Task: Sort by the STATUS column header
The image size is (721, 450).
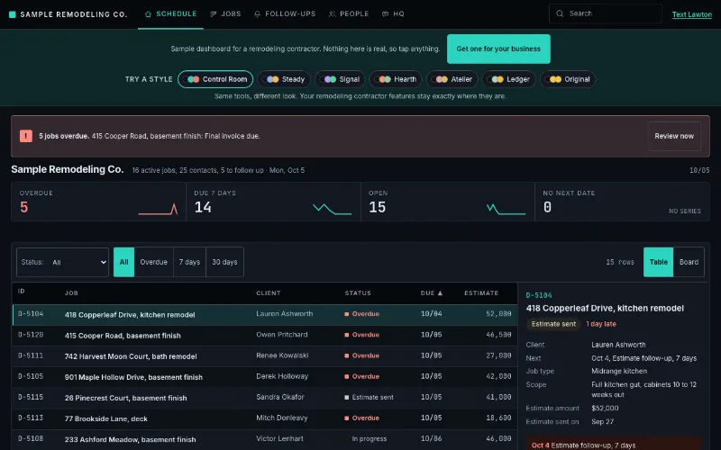Action: click(x=358, y=293)
